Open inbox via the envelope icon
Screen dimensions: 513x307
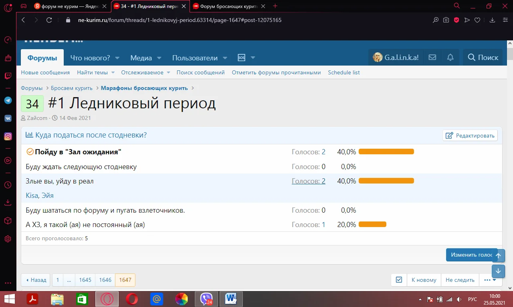pyautogui.click(x=432, y=57)
